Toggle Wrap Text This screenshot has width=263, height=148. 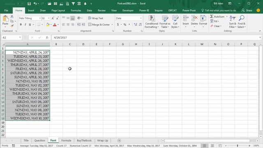[x=96, y=18]
